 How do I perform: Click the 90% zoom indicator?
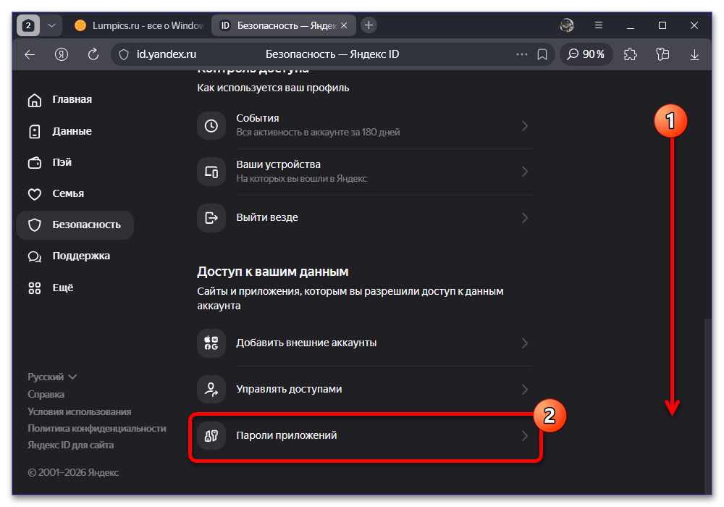coord(586,54)
